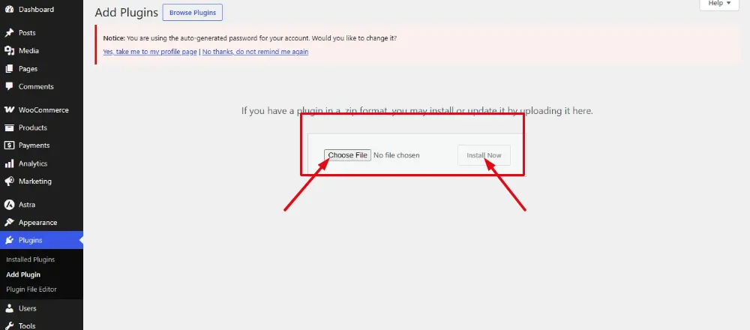
Task: Click the WooCommerce logo icon
Action: (x=9, y=110)
